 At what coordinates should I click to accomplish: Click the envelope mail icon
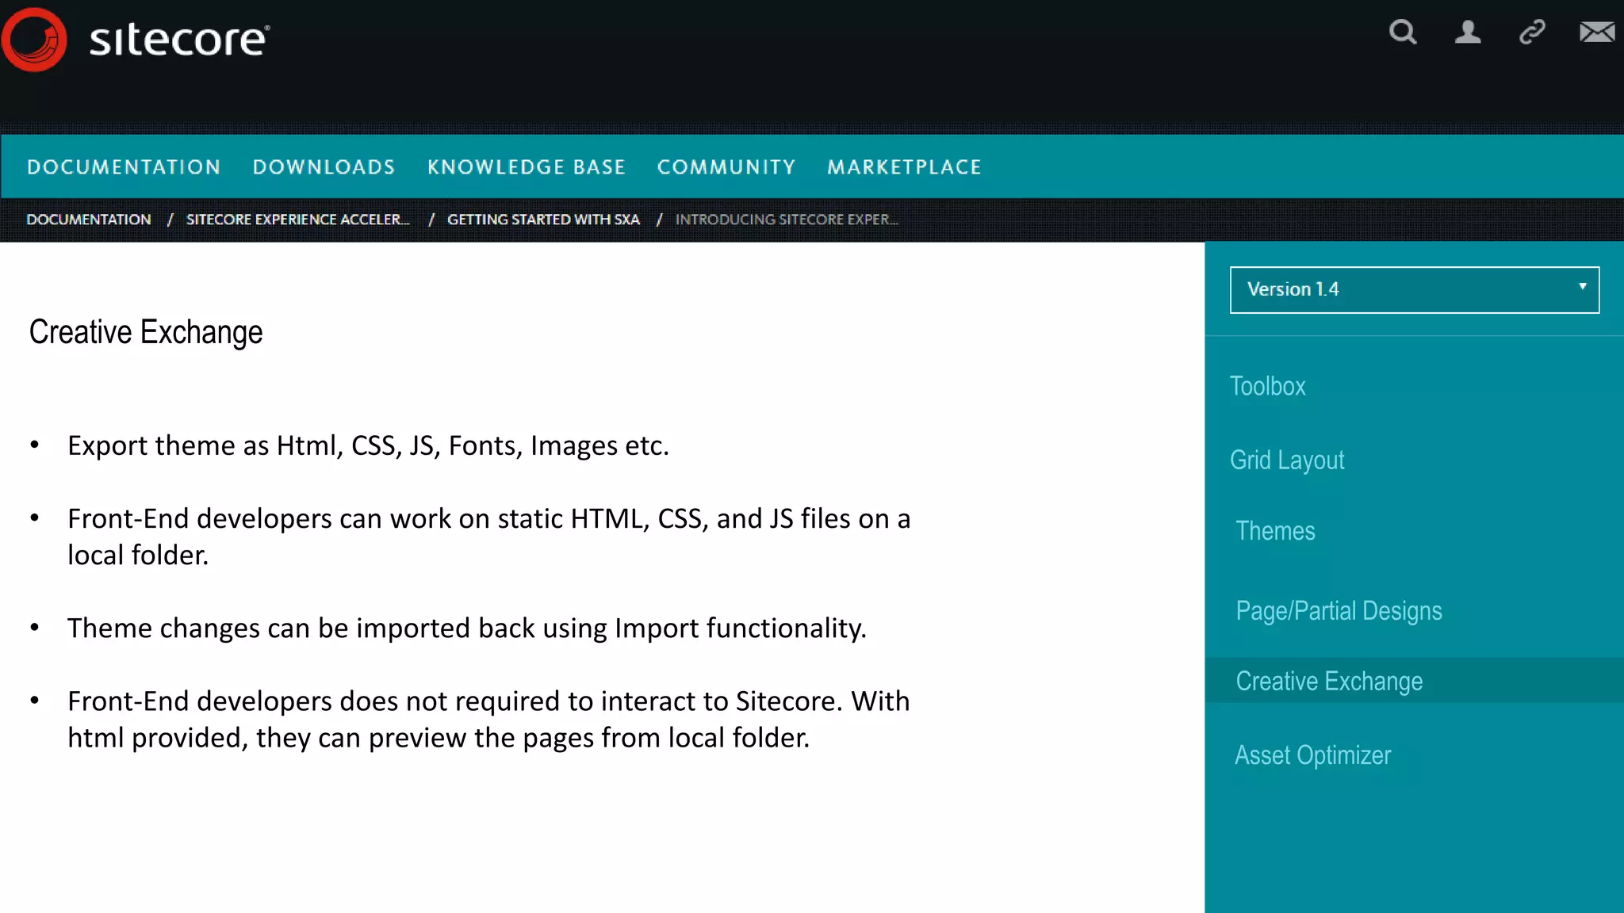coord(1596,32)
